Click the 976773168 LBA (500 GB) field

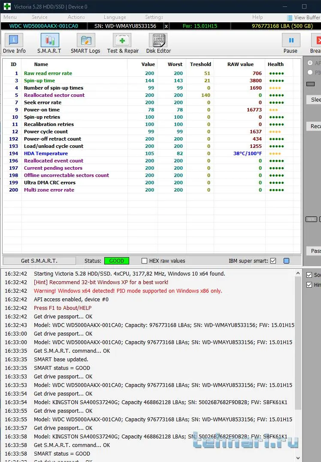tap(282, 26)
